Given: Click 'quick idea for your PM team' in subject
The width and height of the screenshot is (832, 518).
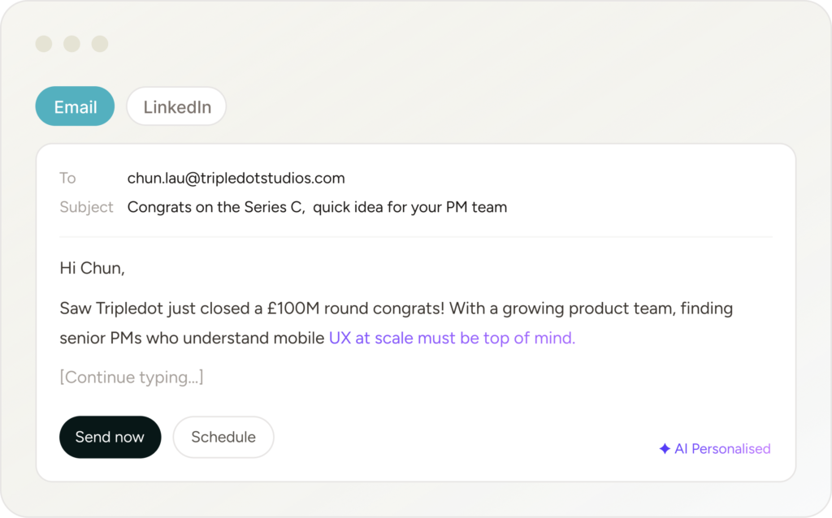Looking at the screenshot, I should pyautogui.click(x=410, y=207).
